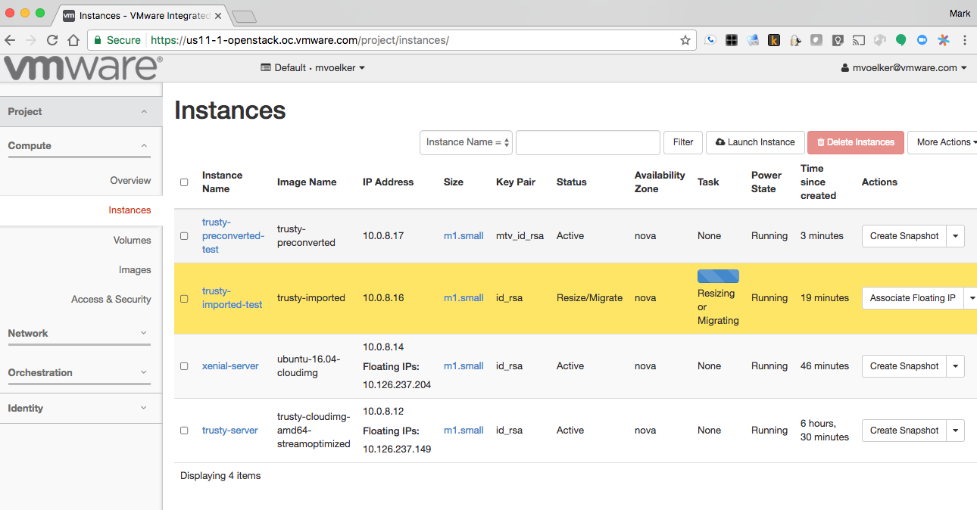Click the phone chat bubble extension icon
The image size is (977, 510).
click(710, 40)
